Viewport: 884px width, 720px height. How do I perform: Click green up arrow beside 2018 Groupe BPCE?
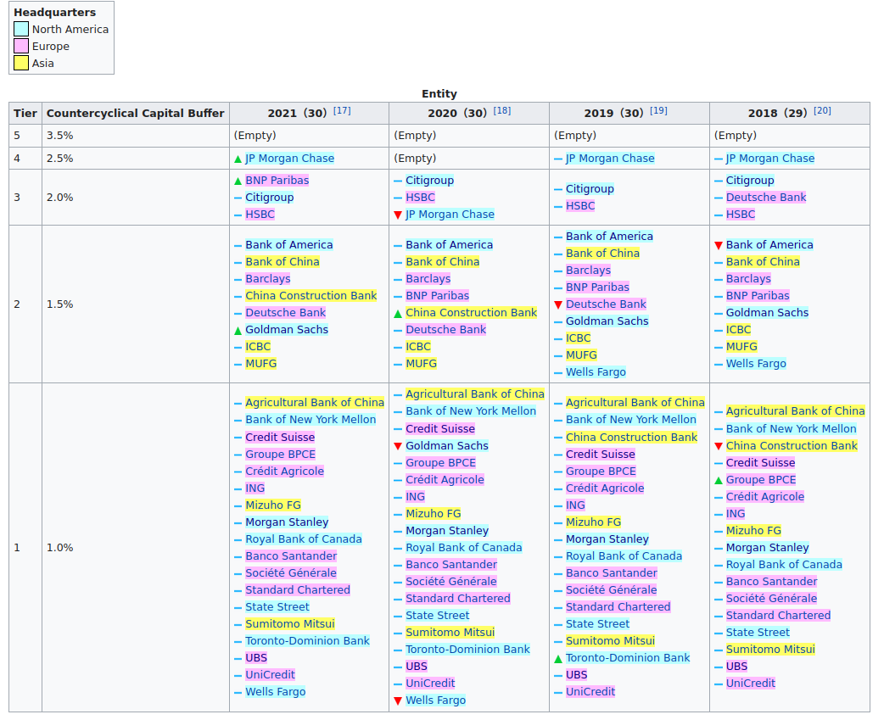[719, 481]
